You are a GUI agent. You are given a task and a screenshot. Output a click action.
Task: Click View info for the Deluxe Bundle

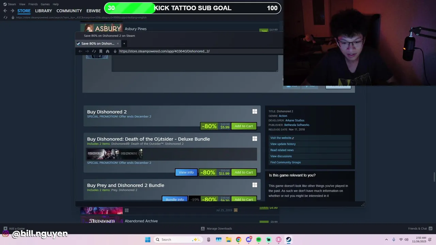tap(186, 173)
